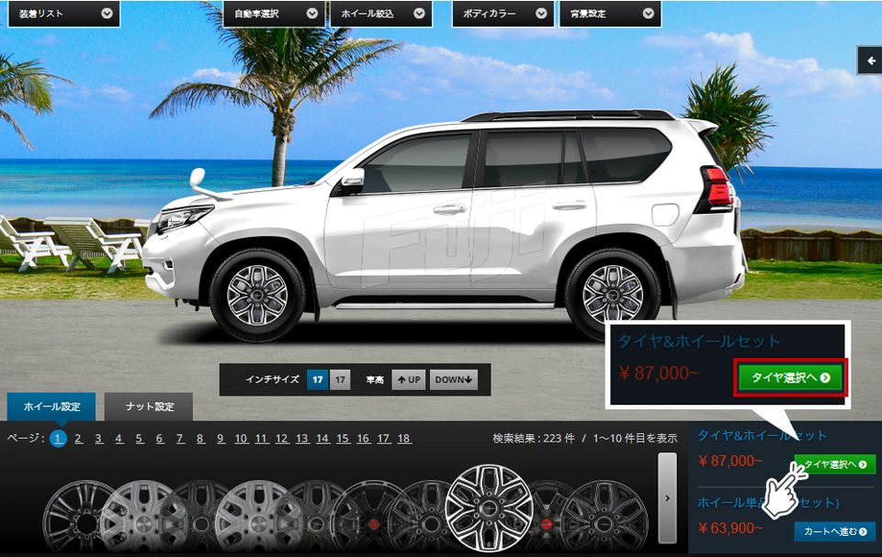Click next arrow on wheel carousel
The height and width of the screenshot is (557, 882).
[x=667, y=498]
